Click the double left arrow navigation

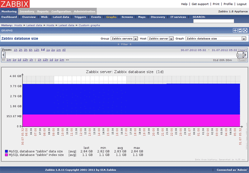click(3, 60)
